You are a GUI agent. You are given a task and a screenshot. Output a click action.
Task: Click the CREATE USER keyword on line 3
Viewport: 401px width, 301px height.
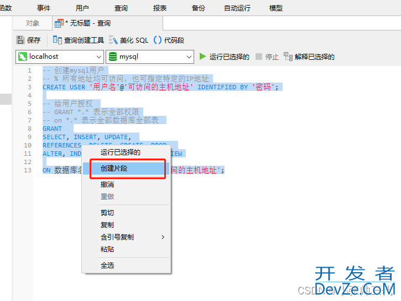click(x=64, y=87)
